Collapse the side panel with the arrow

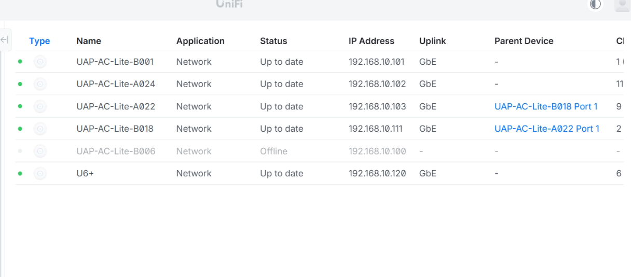click(x=5, y=40)
